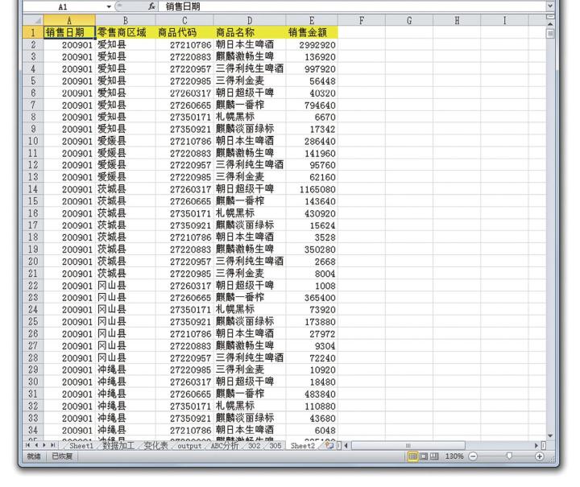Click the zoom in plus button
The image size is (580, 487).
click(540, 456)
